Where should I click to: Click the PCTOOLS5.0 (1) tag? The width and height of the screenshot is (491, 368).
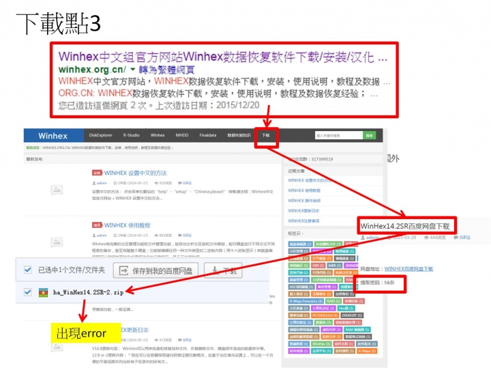pyautogui.click(x=325, y=315)
